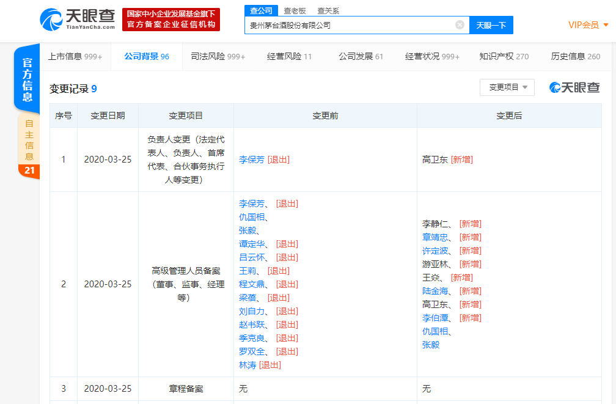This screenshot has height=404, width=616.
Task: Open 李保芳 link in row 1
Action: pyautogui.click(x=251, y=160)
